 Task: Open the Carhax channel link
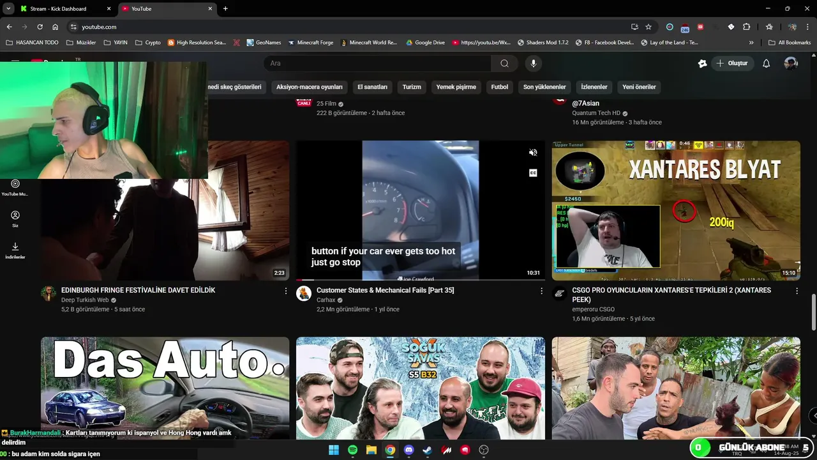(x=326, y=300)
